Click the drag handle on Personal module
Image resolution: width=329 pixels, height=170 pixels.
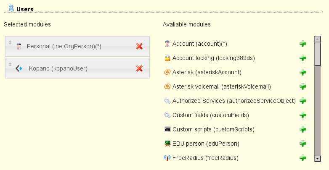(x=10, y=42)
